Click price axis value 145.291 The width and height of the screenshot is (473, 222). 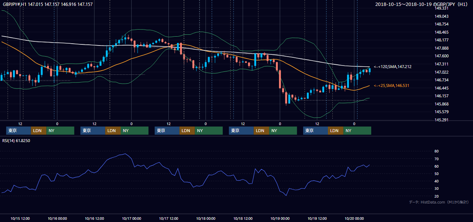point(442,120)
